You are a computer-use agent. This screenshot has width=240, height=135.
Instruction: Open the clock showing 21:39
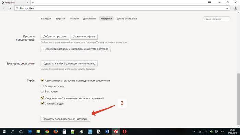232,132
